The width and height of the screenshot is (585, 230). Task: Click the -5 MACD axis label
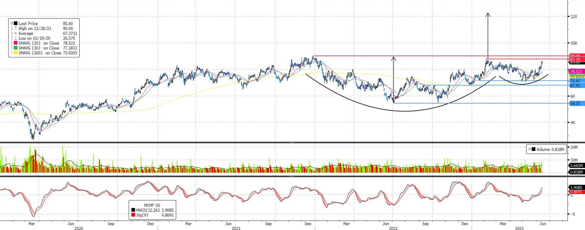click(573, 214)
